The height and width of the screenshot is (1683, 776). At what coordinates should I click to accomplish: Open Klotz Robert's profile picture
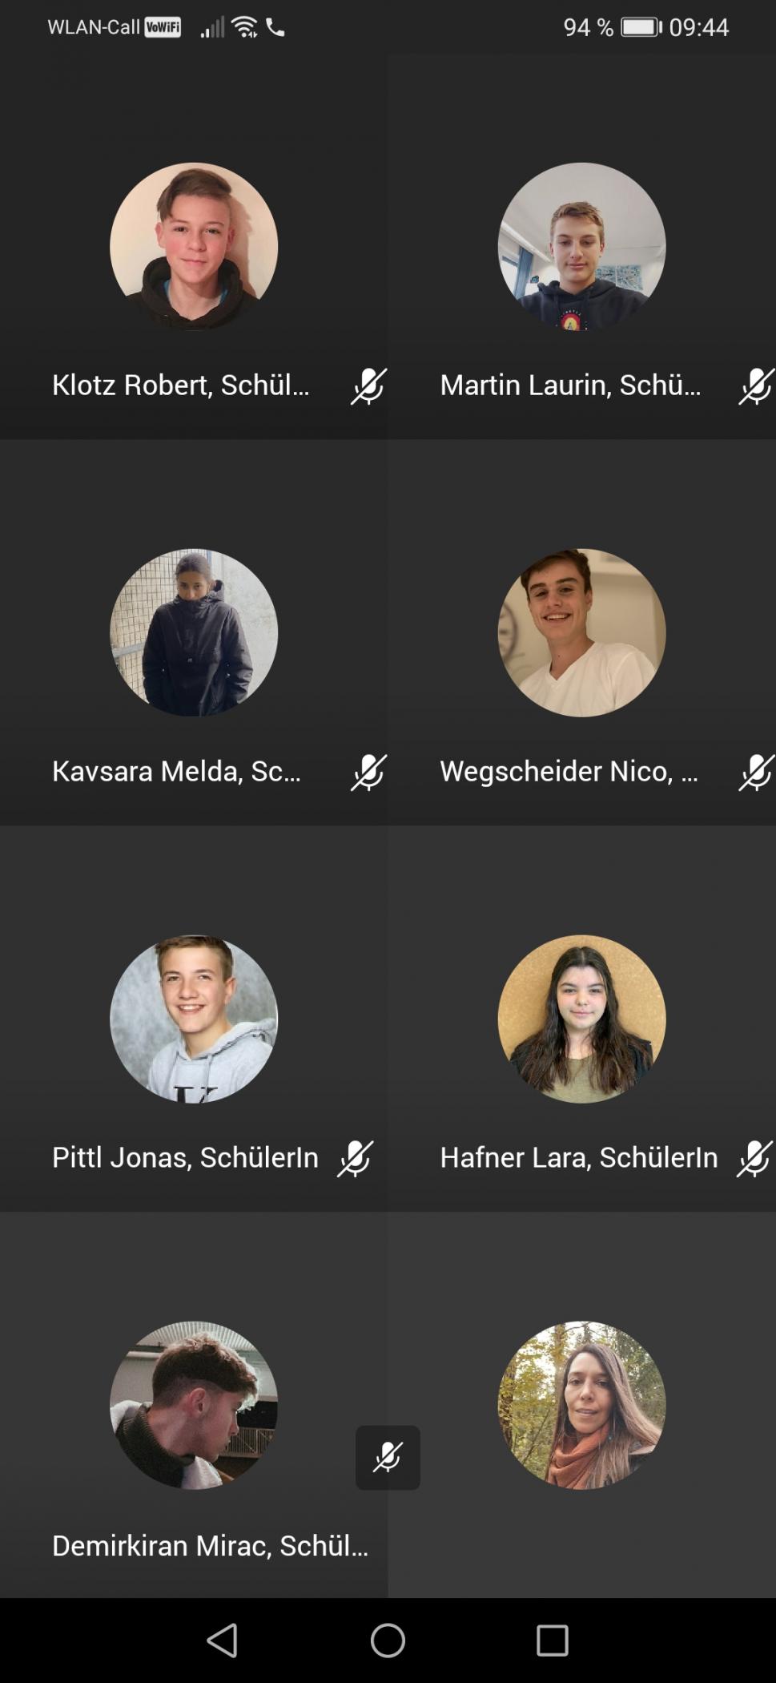[x=194, y=247]
